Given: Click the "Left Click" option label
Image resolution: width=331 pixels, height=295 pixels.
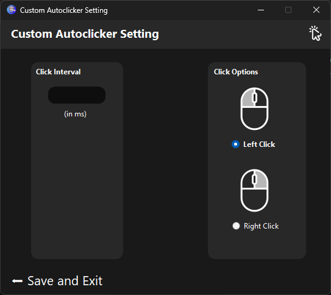Looking at the screenshot, I should coord(259,144).
